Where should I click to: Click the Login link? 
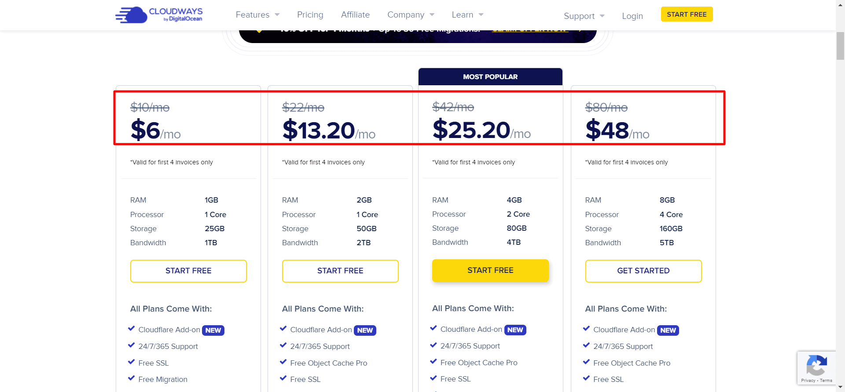[632, 16]
